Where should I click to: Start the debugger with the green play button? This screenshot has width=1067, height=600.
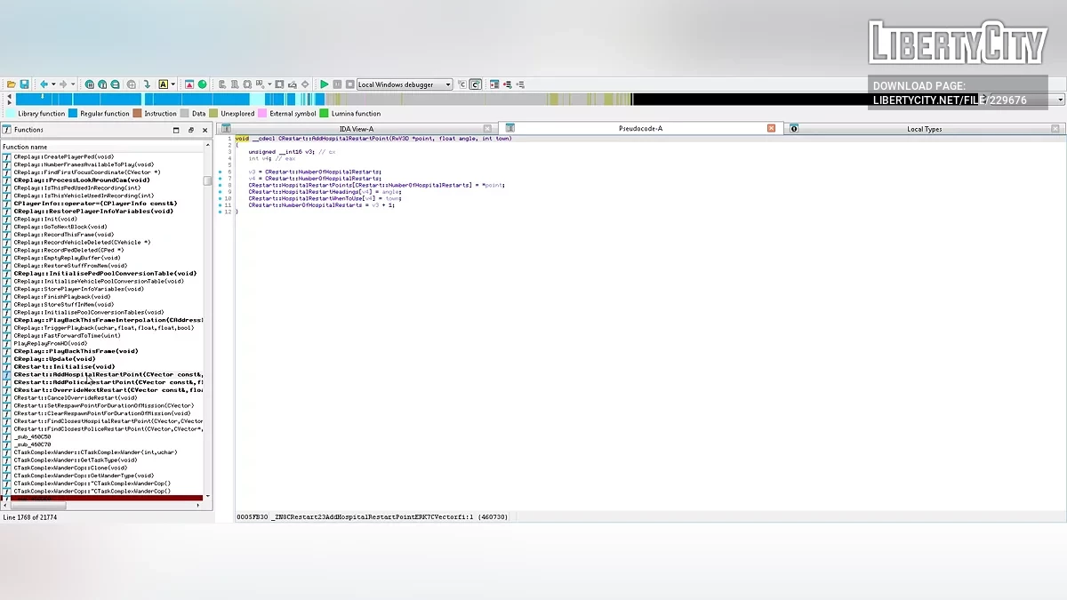[x=325, y=84]
